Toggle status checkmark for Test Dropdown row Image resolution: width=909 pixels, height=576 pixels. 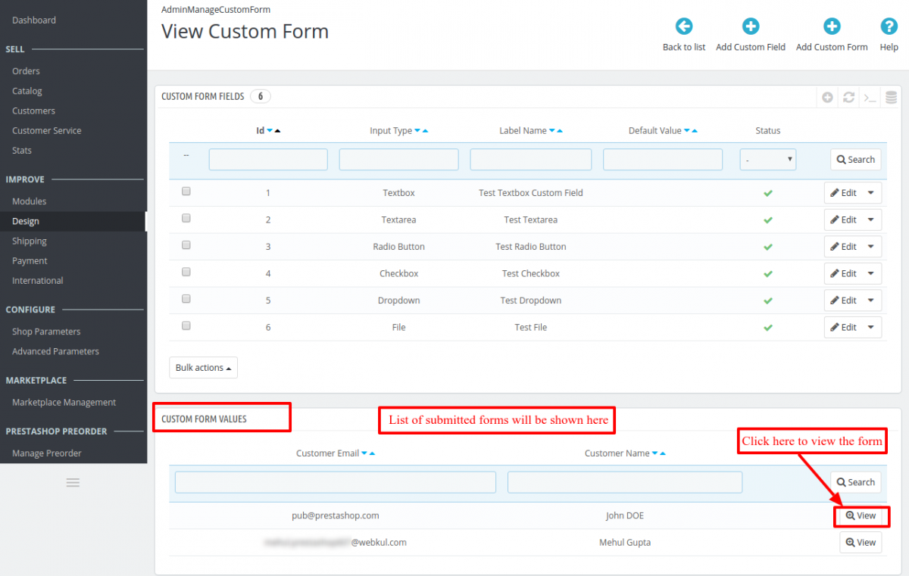tap(768, 300)
